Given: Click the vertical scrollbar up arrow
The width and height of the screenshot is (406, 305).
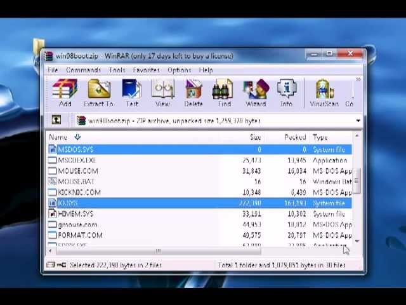Looking at the screenshot, I should click(x=357, y=135).
